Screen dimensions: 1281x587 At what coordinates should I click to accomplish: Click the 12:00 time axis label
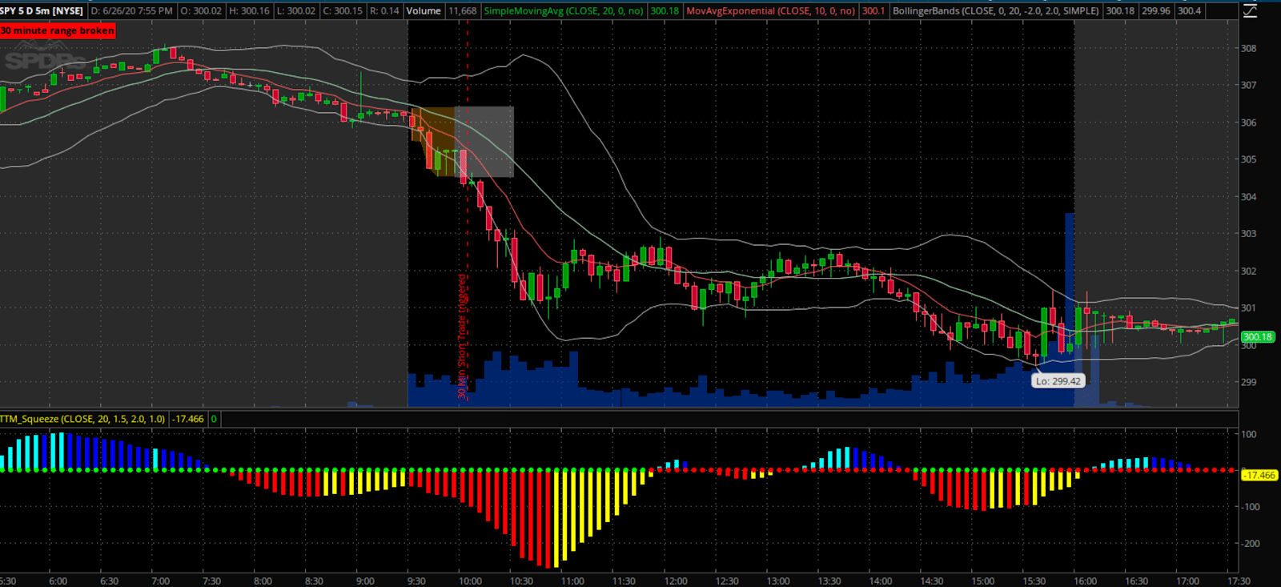click(x=675, y=581)
